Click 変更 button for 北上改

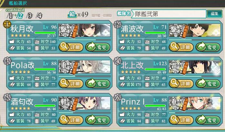pos(208,84)
